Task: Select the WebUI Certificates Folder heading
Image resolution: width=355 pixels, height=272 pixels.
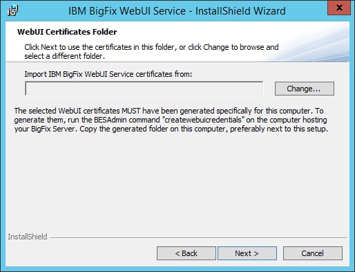Action: coord(67,32)
